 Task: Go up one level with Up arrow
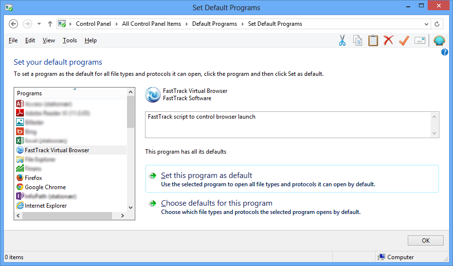pyautogui.click(x=50, y=24)
